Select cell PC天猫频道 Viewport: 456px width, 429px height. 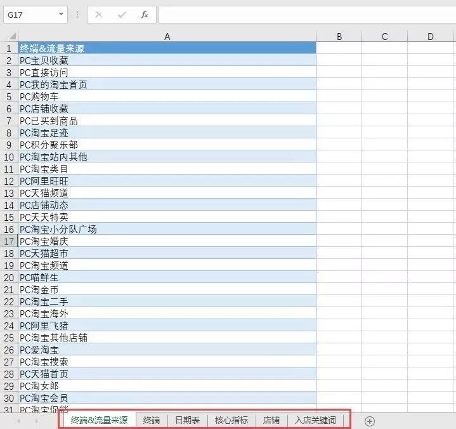[x=167, y=193]
